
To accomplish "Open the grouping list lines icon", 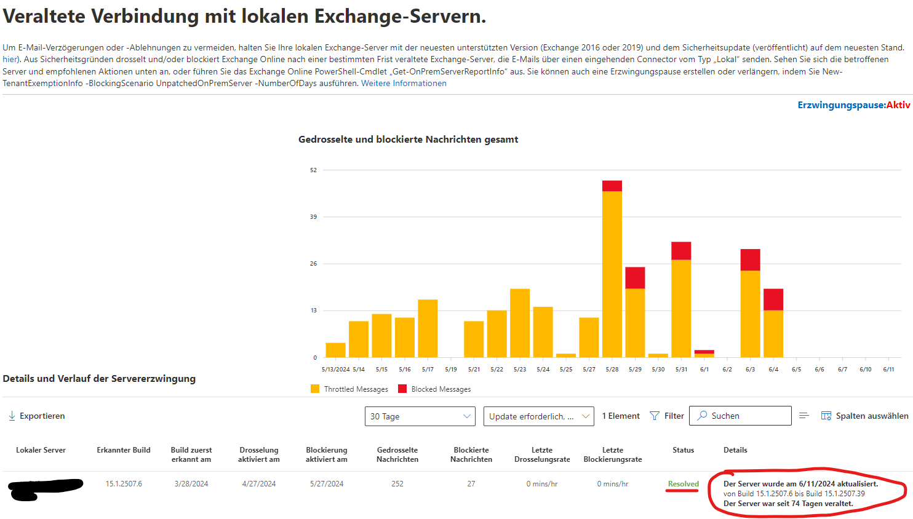I will 803,416.
